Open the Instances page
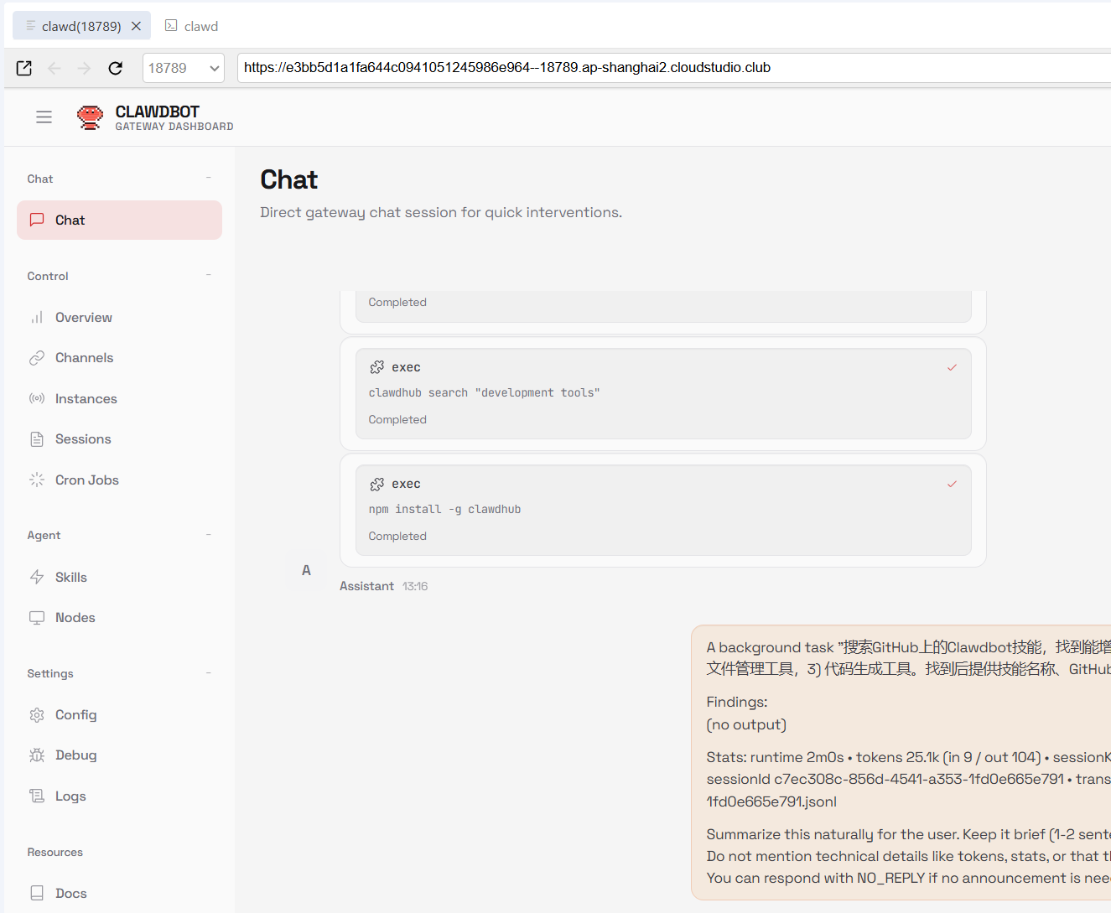The width and height of the screenshot is (1111, 913). [119, 399]
